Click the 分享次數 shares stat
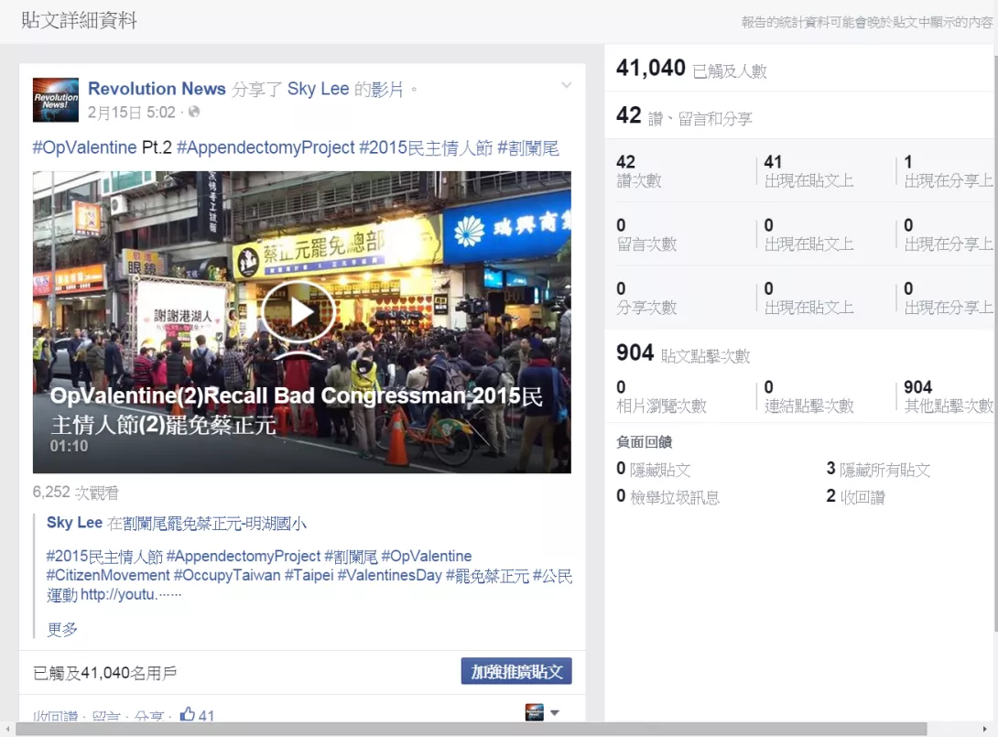The height and width of the screenshot is (737, 998). coord(646,298)
